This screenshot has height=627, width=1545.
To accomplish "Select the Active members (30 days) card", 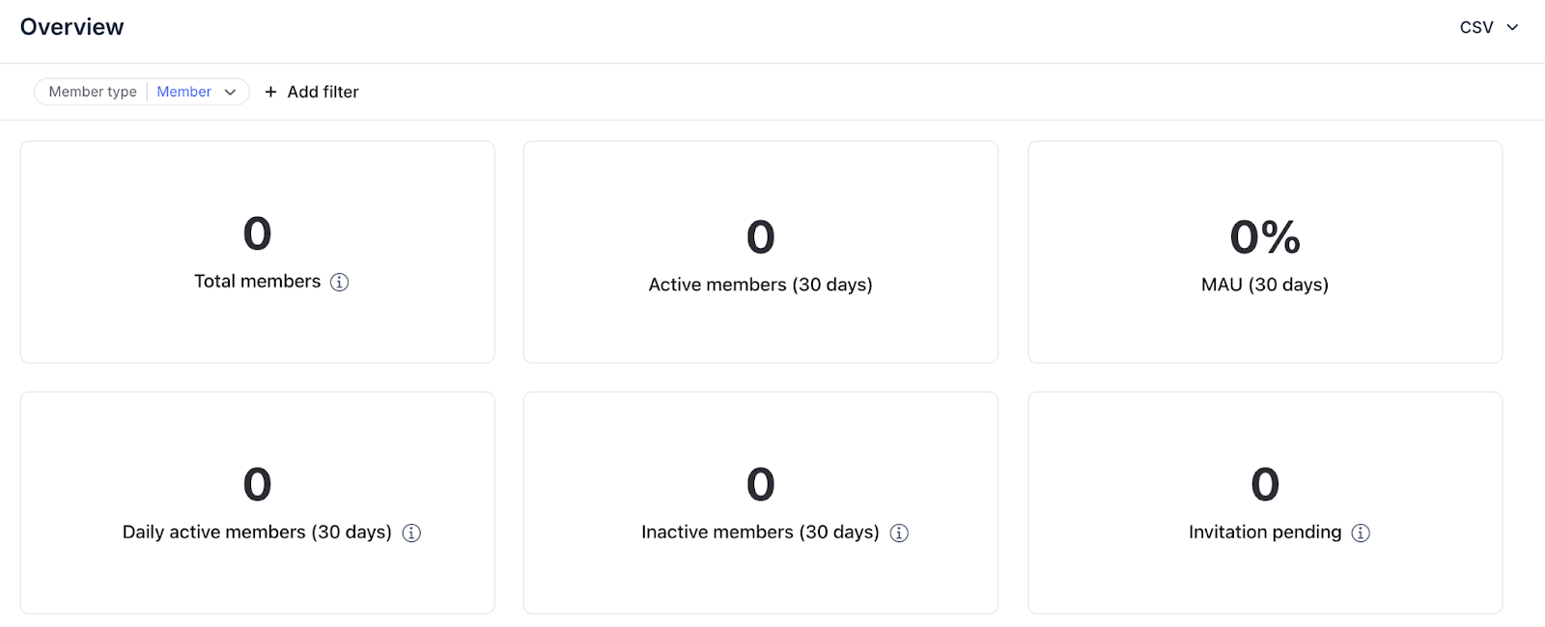I will [760, 252].
